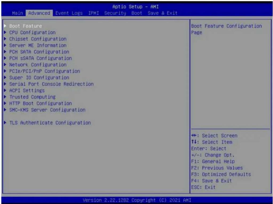This screenshot has height=204, width=273.
Task: Open Server ME Information entry
Action: (x=38, y=45)
